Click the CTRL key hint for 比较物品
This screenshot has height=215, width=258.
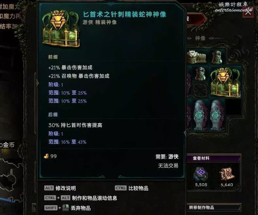pos(121,188)
